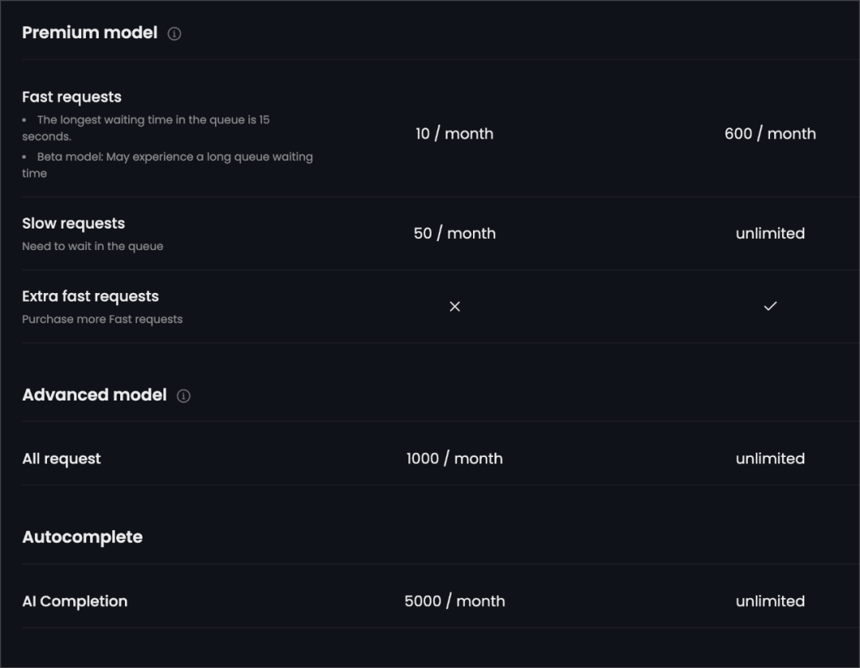860x668 pixels.
Task: Click the Purchase more Fast requests text
Action: point(102,319)
